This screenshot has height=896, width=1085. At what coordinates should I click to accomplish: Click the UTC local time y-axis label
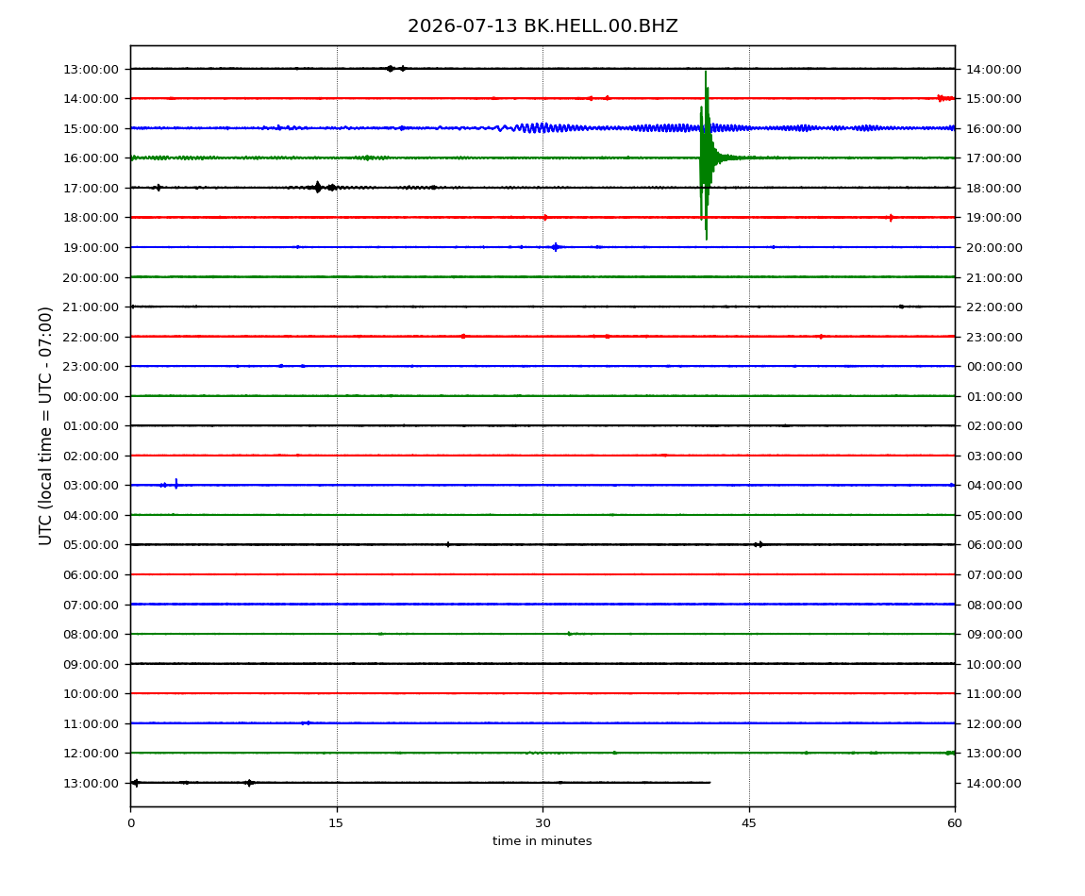pyautogui.click(x=45, y=426)
